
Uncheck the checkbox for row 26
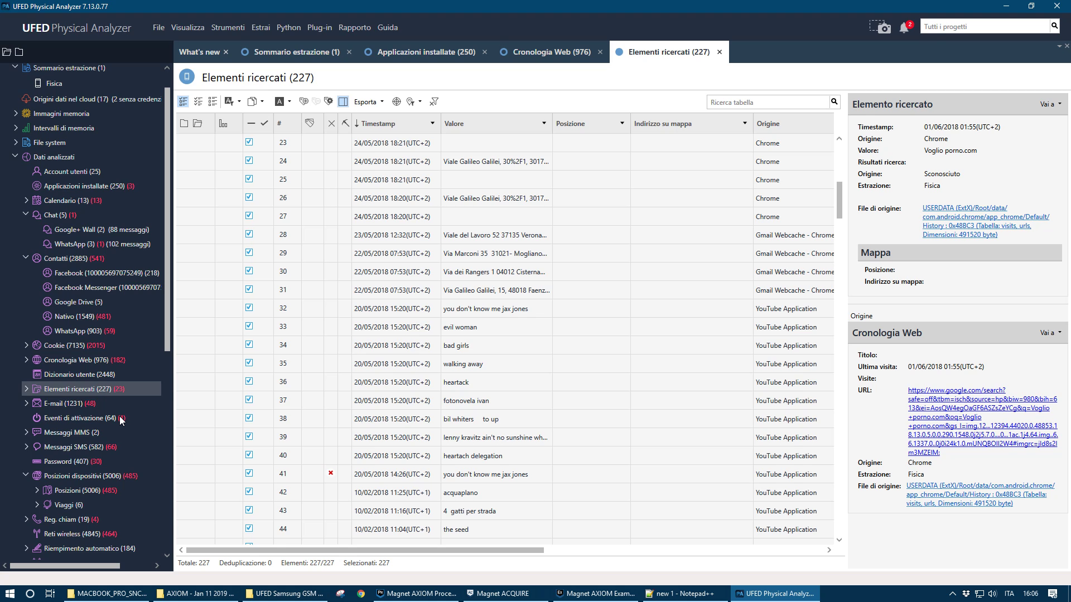point(249,197)
